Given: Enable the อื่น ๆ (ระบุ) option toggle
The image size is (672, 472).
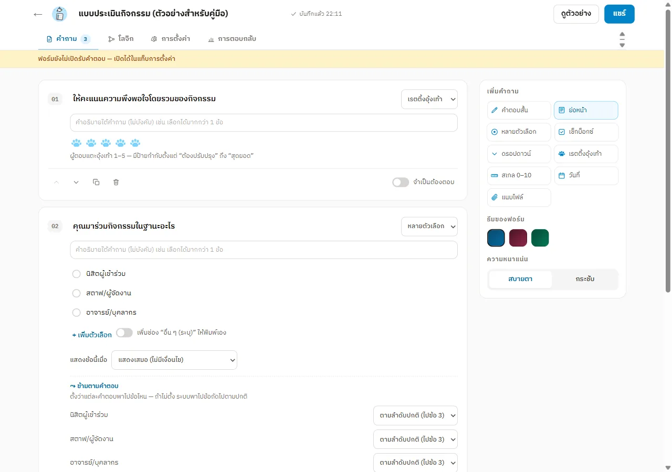Looking at the screenshot, I should [x=124, y=332].
